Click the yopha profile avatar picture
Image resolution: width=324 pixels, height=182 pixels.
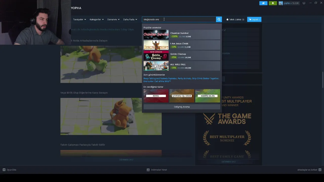tap(280, 3)
